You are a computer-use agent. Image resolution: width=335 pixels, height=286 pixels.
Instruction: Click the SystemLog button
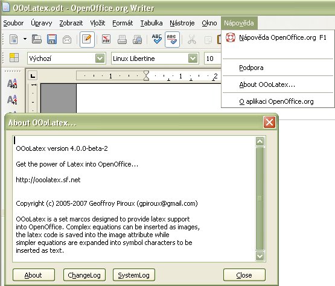coord(134,275)
